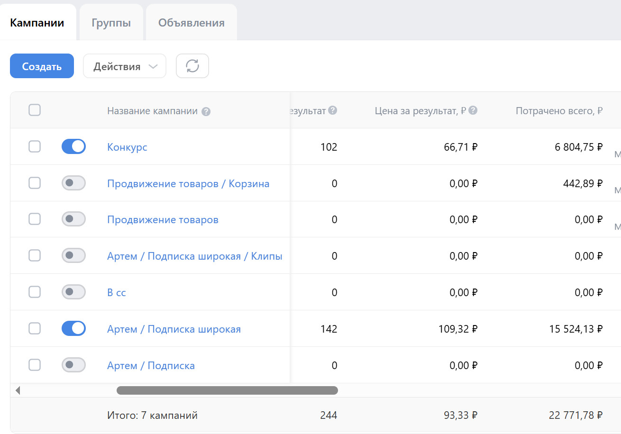The width and height of the screenshot is (621, 434).
Task: Click help icon next to Результат header
Action: pos(333,110)
